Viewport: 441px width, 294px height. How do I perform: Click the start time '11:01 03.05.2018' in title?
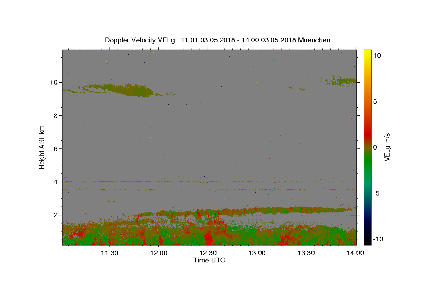tap(208, 40)
